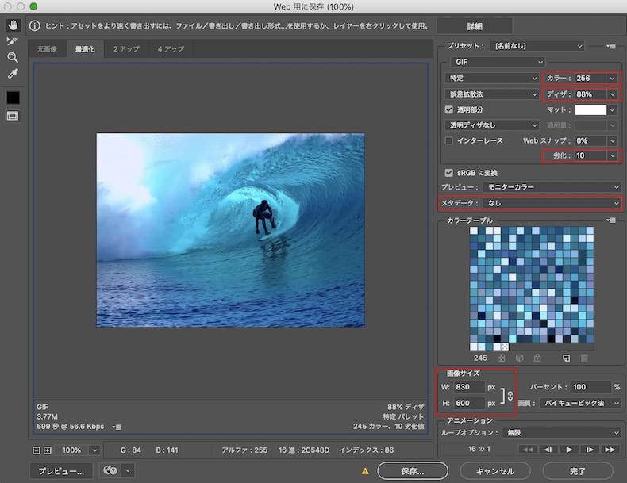The height and width of the screenshot is (483, 627).
Task: Add eyedropper color to color table
Action: coord(566,358)
